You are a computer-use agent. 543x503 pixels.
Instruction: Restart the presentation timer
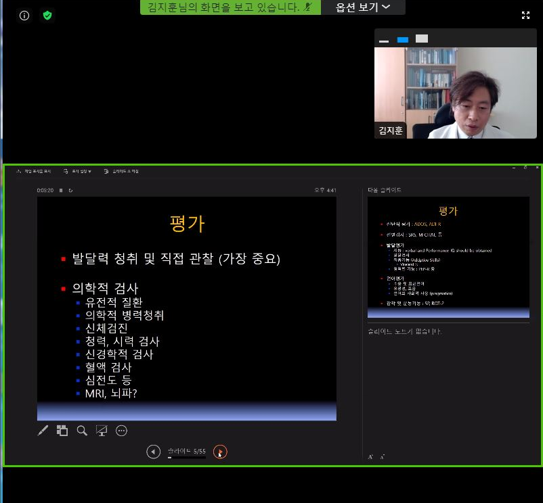tap(70, 191)
